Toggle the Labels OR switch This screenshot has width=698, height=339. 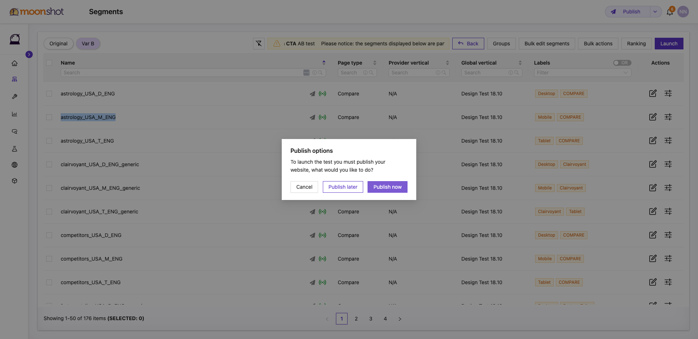(622, 63)
